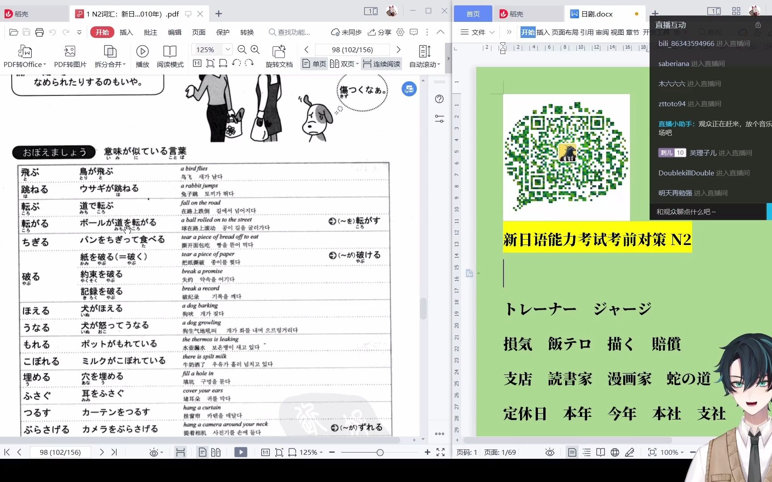Click the 转换 convert menu

[x=247, y=32]
